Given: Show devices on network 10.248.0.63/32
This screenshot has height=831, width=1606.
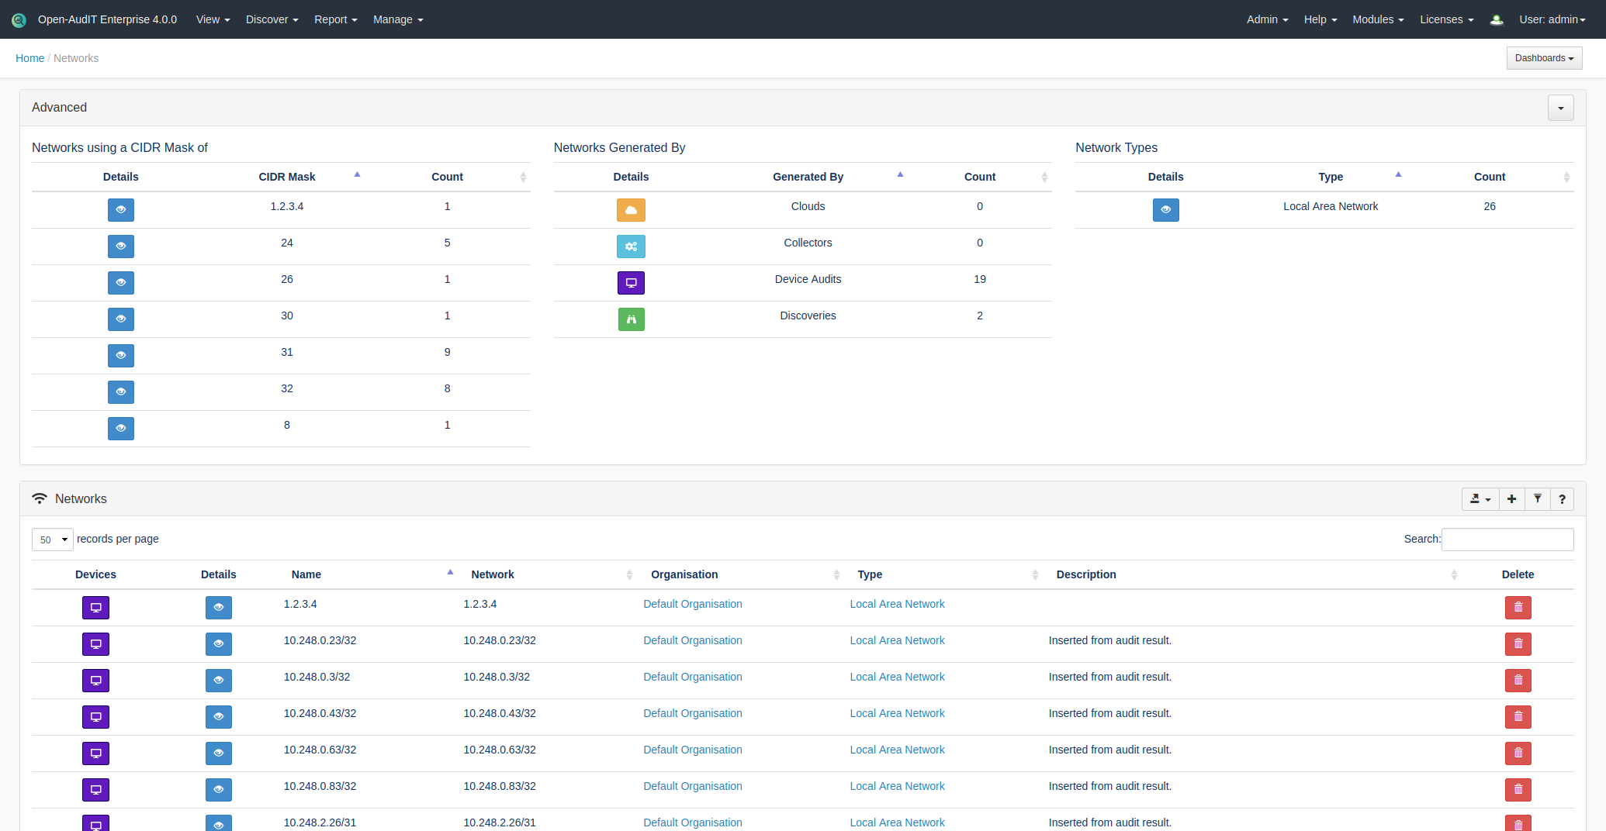Looking at the screenshot, I should (x=95, y=753).
